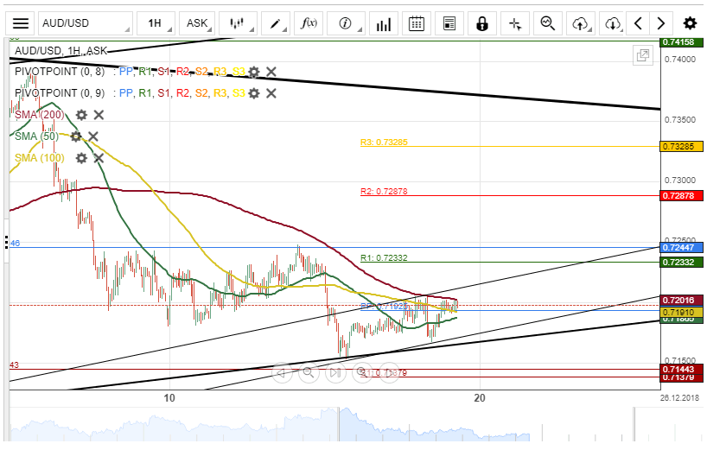This screenshot has height=450, width=707.
Task: Open the info (i) dropdown
Action: (346, 23)
